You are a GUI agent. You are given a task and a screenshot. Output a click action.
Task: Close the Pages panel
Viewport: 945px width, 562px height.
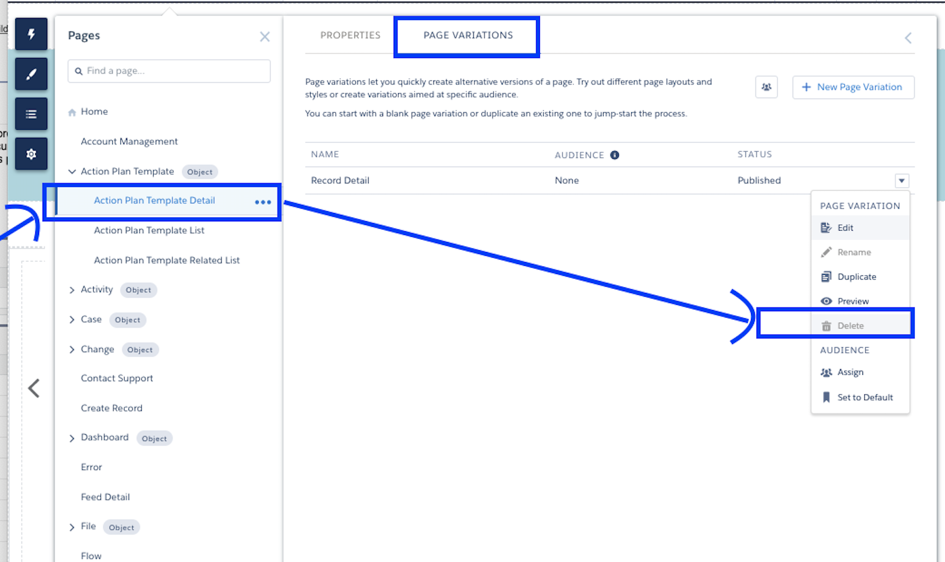pos(265,37)
